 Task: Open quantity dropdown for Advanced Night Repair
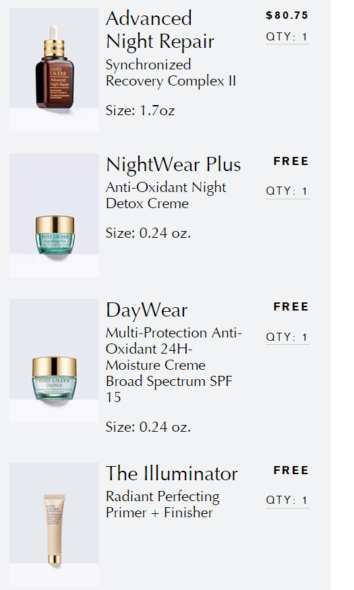pyautogui.click(x=287, y=37)
